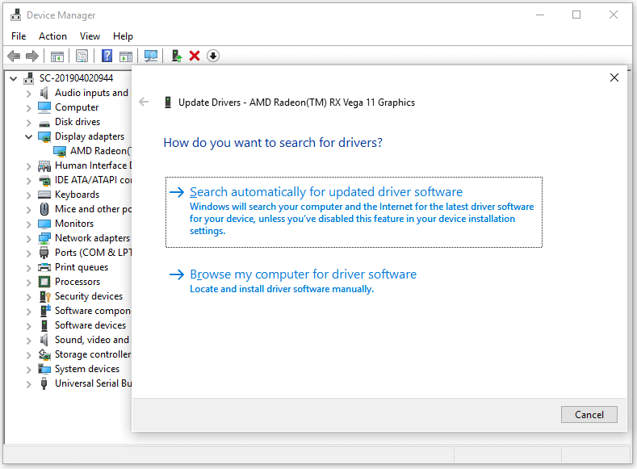Click the Computer node monitor icon
This screenshot has height=469, width=637.
click(x=44, y=107)
